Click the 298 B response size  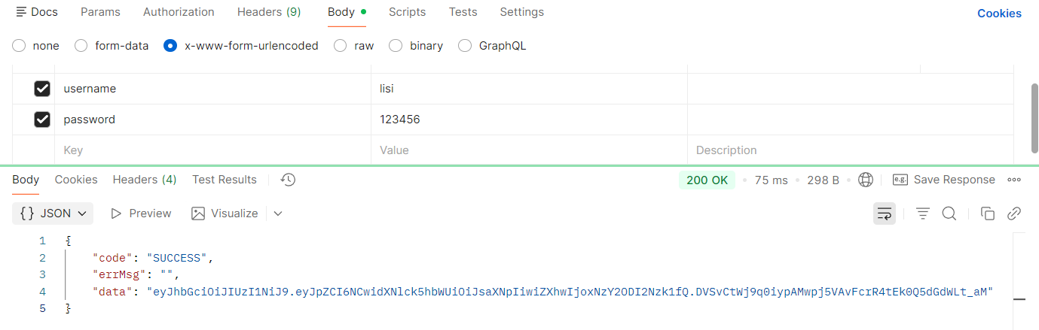point(823,180)
